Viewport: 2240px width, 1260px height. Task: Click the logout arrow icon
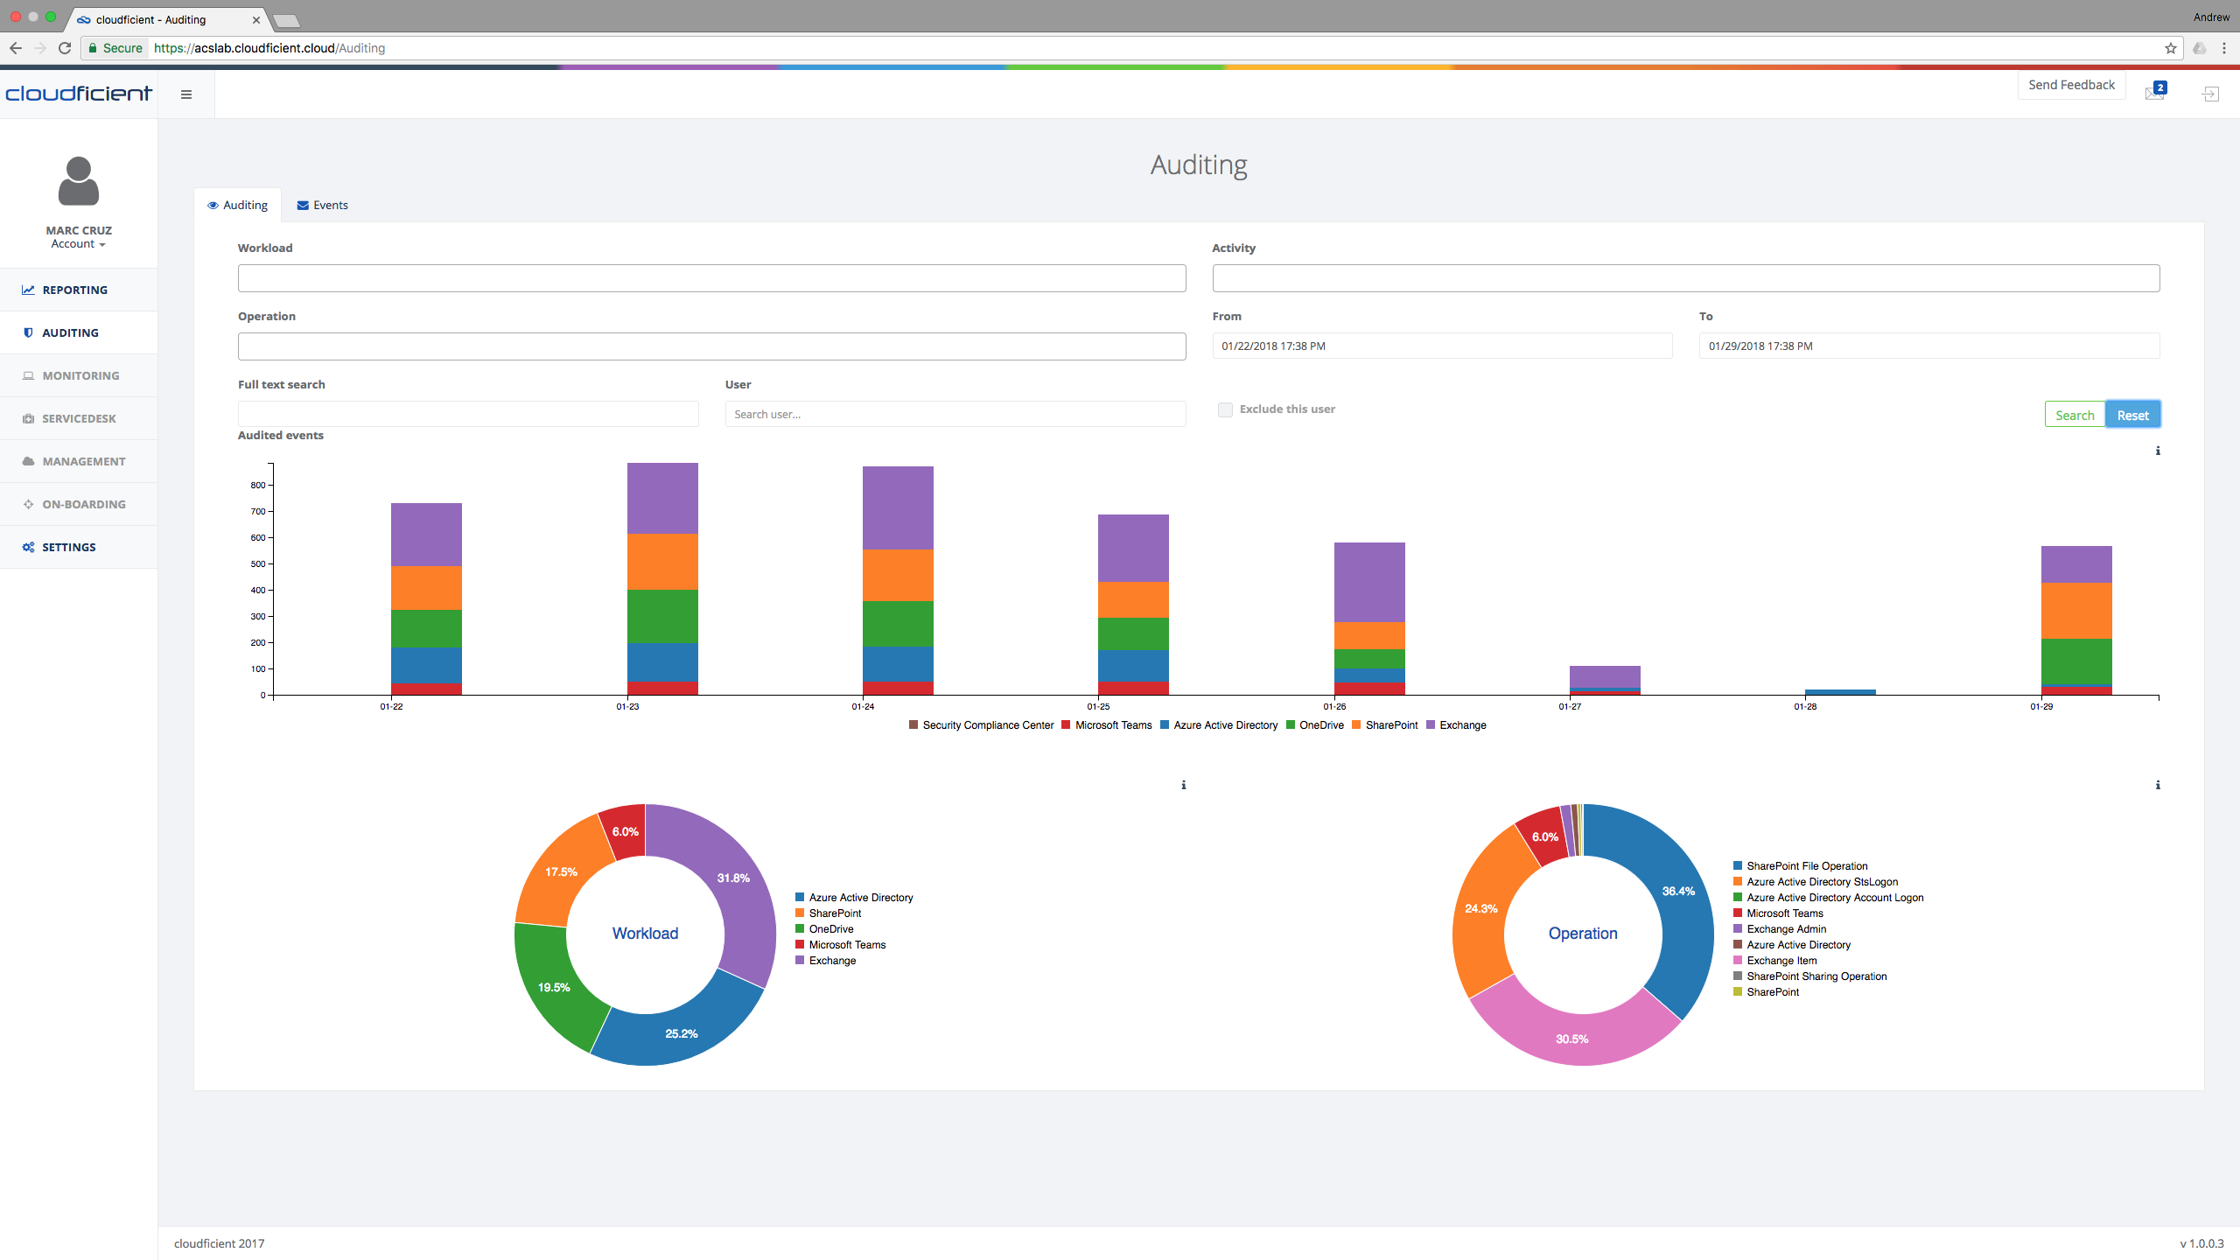tap(2212, 93)
